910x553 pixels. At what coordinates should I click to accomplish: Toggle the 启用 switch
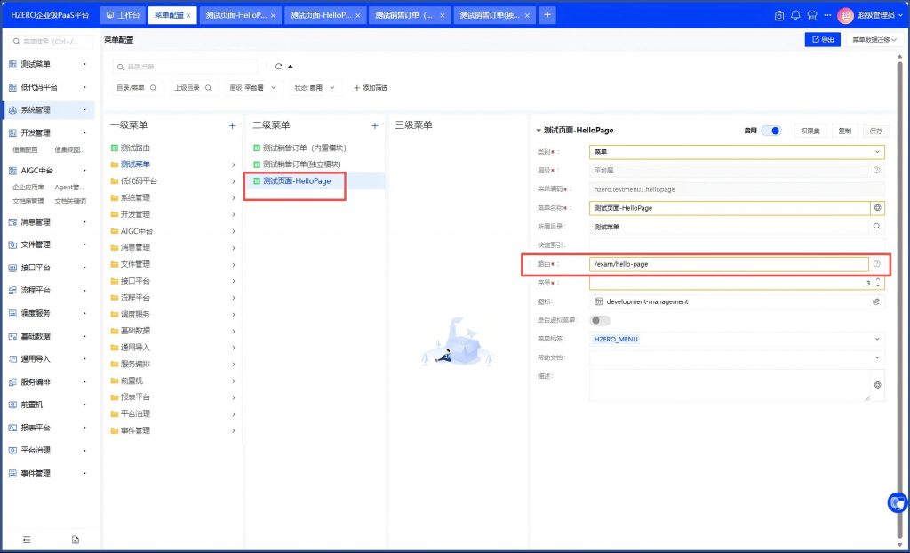tap(770, 131)
